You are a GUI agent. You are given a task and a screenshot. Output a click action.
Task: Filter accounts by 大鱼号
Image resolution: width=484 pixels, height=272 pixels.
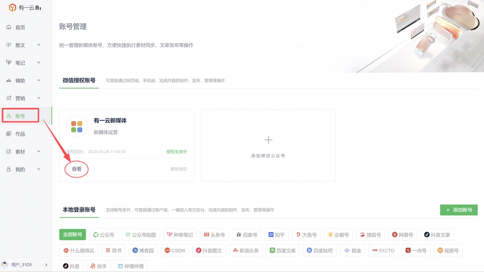[x=306, y=235]
